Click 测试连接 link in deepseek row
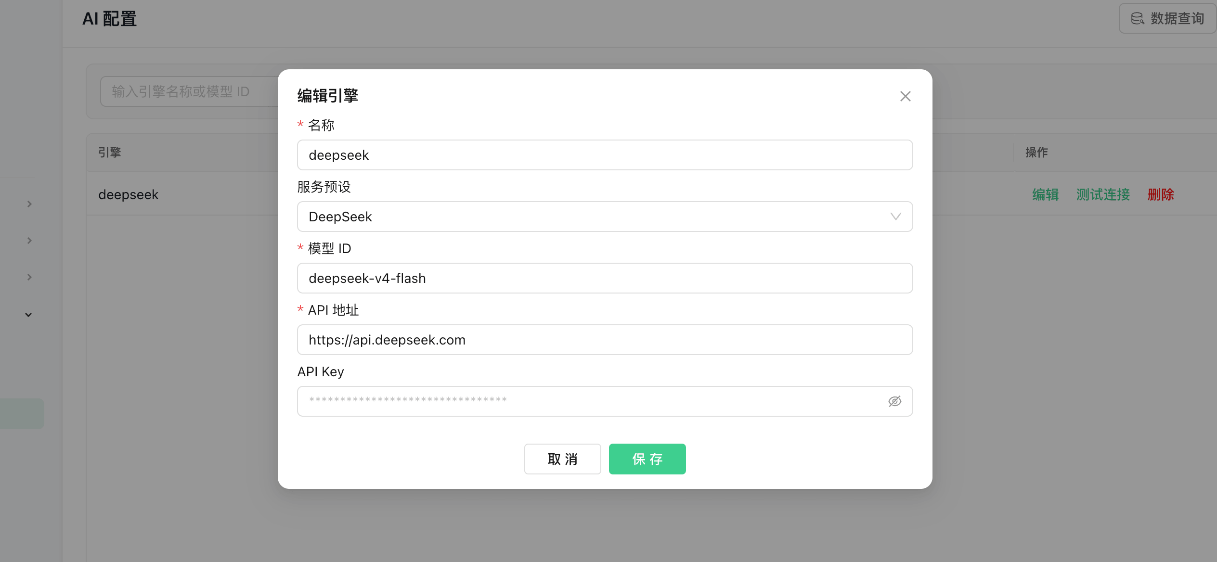The height and width of the screenshot is (562, 1217). pos(1103,194)
